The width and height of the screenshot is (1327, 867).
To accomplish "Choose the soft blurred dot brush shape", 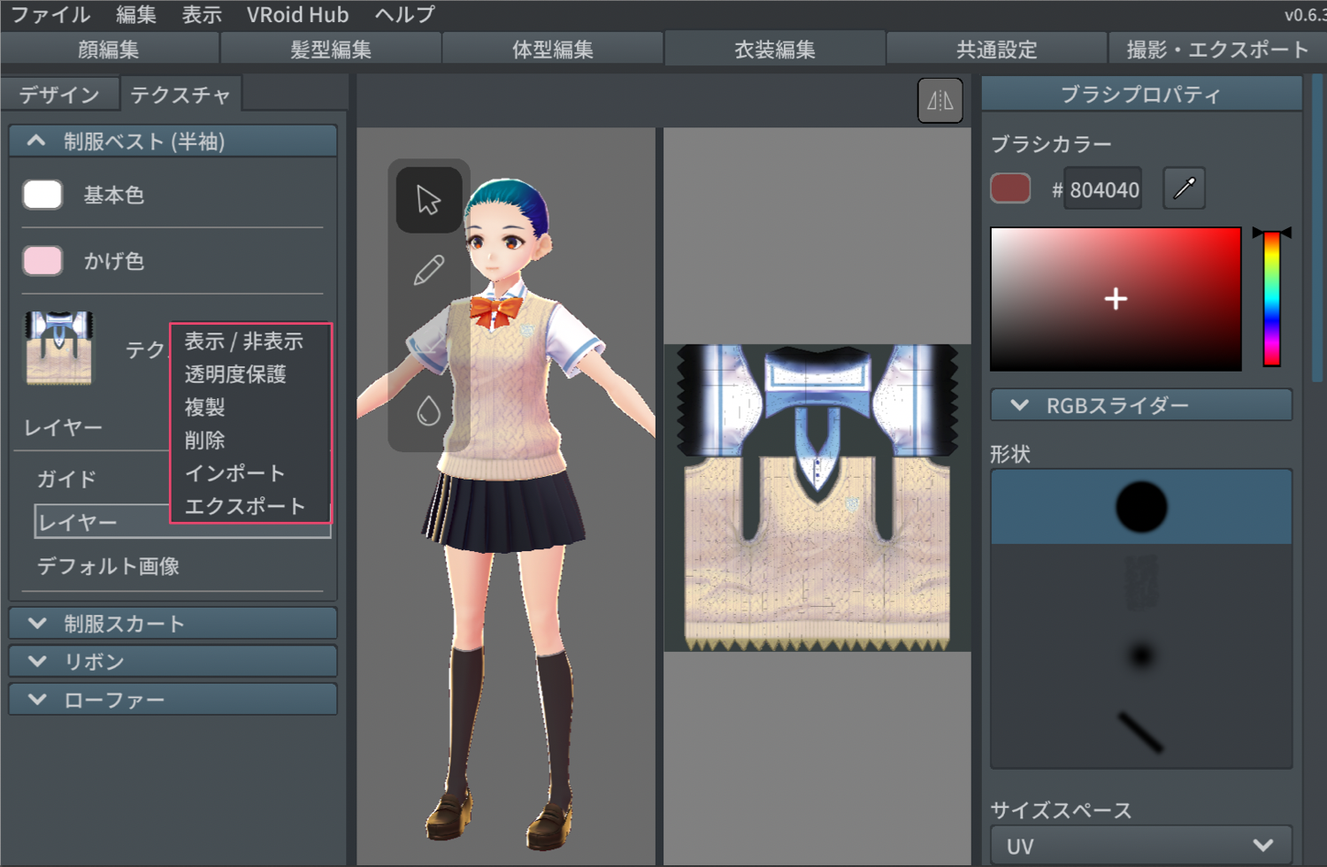I will (x=1141, y=656).
